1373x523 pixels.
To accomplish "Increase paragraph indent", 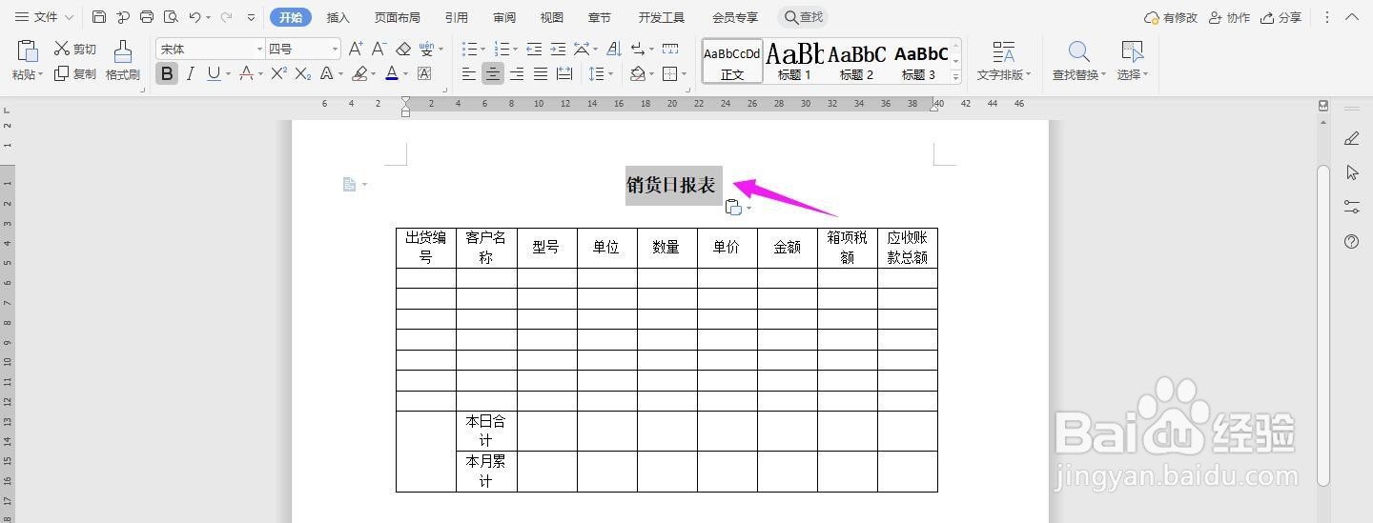I will pyautogui.click(x=558, y=49).
